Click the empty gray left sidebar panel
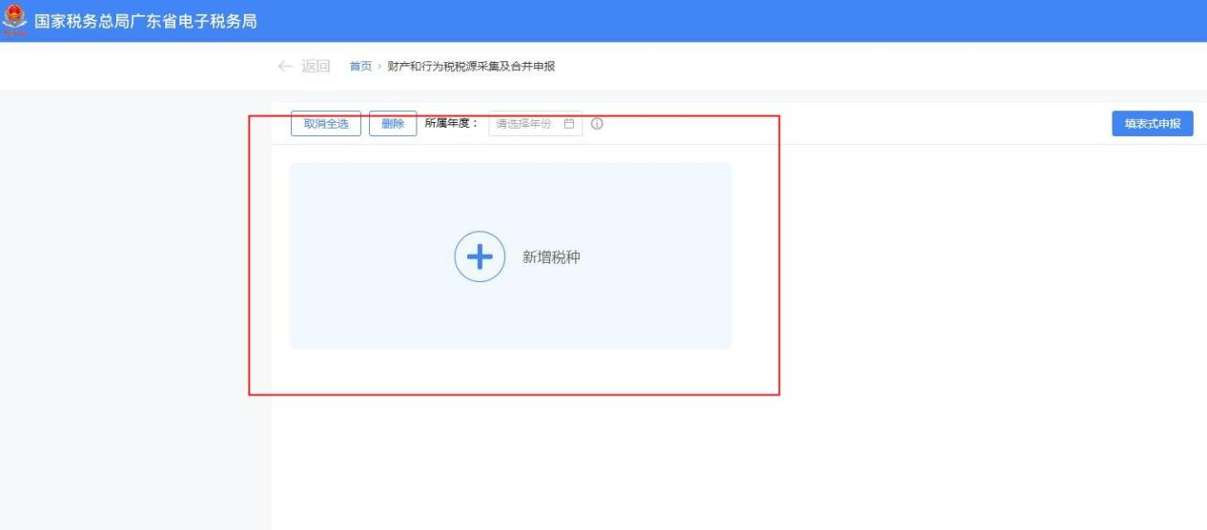Viewport: 1207px width, 530px height. pyautogui.click(x=133, y=305)
